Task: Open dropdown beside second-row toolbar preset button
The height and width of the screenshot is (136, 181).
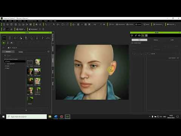Action: tap(25, 29)
